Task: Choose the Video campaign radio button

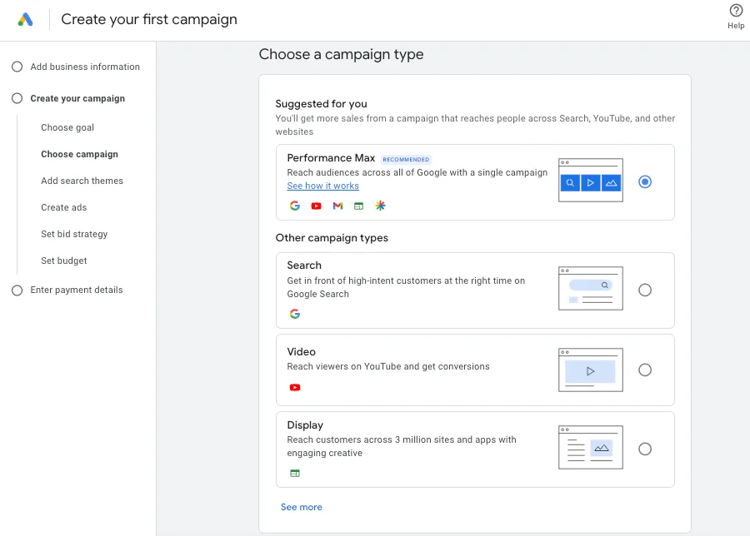Action: 645,370
